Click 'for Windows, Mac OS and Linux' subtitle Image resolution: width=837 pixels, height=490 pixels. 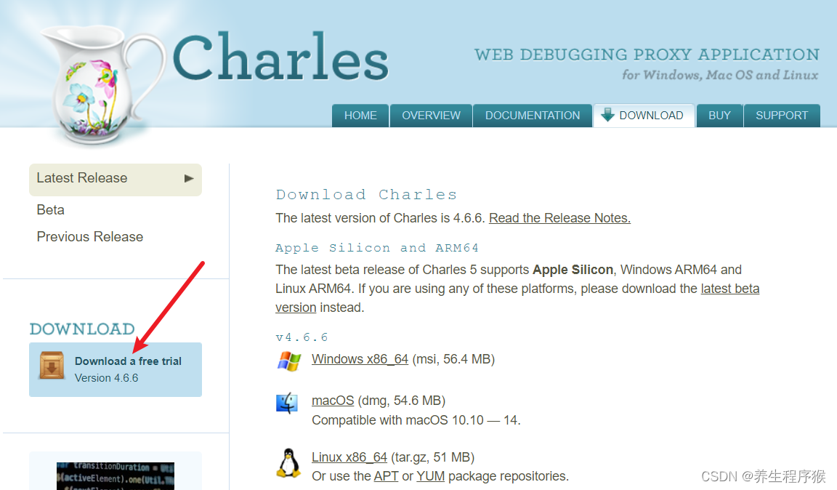tap(720, 75)
